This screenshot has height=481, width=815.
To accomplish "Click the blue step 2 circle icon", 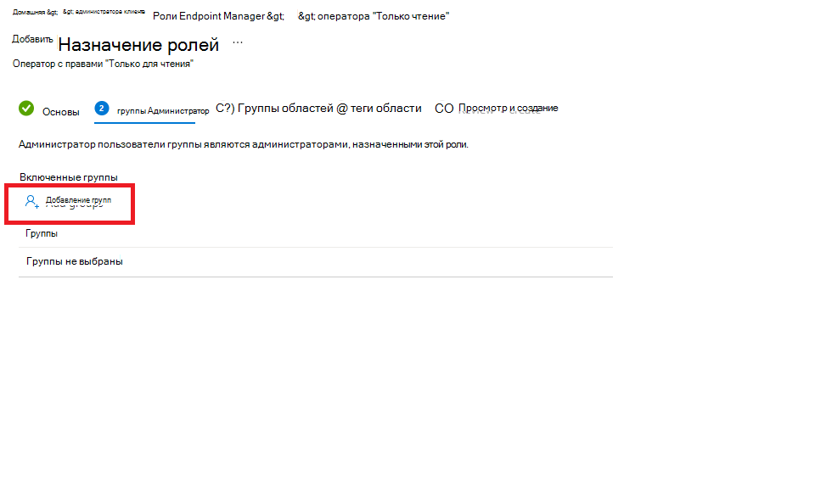I will coord(101,108).
